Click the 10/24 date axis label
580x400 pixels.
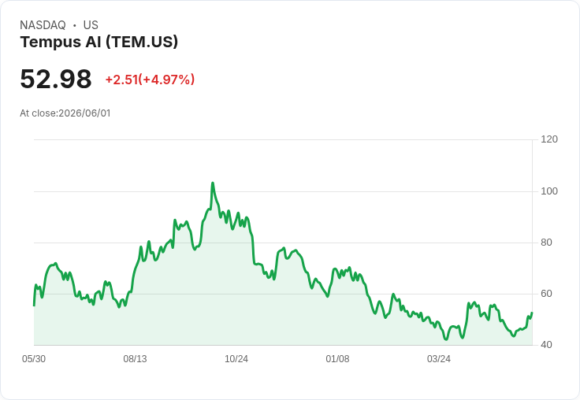[236, 358]
